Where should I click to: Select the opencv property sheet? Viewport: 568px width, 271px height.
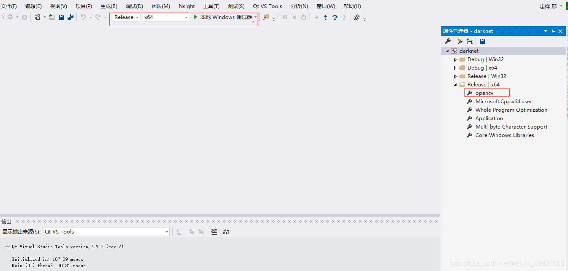[x=484, y=93]
